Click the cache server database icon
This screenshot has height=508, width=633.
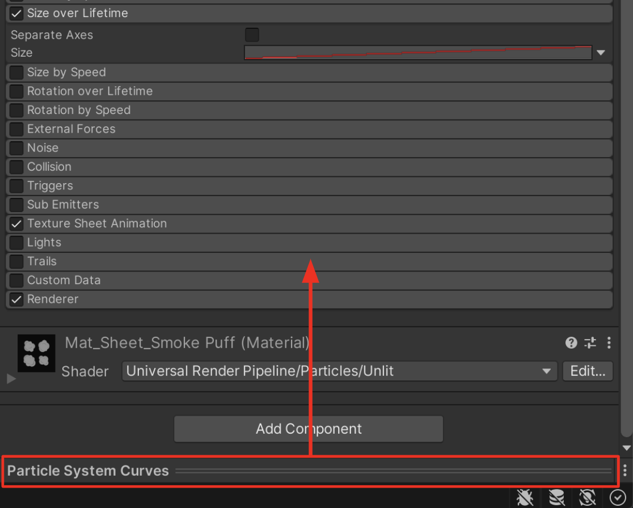(556, 498)
